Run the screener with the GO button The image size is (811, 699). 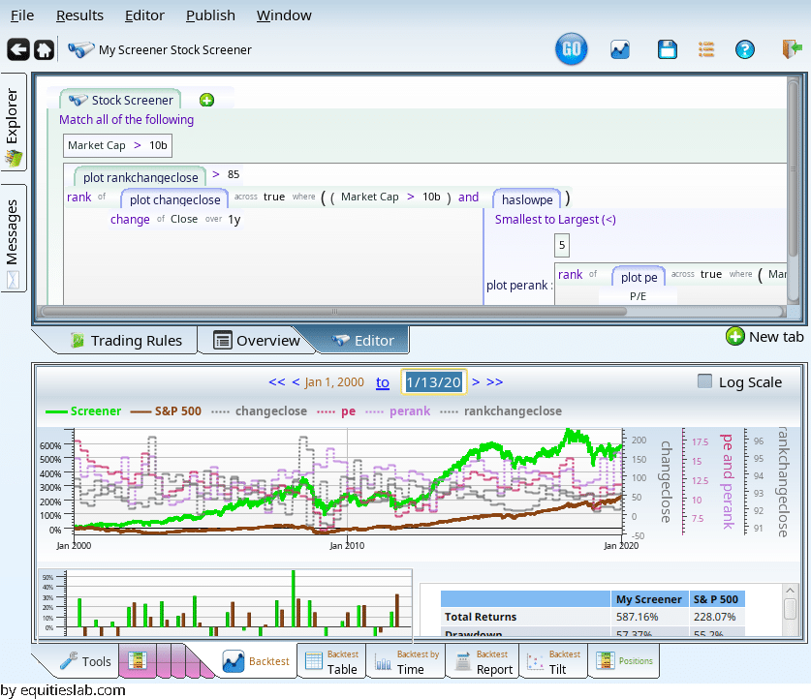click(x=572, y=49)
